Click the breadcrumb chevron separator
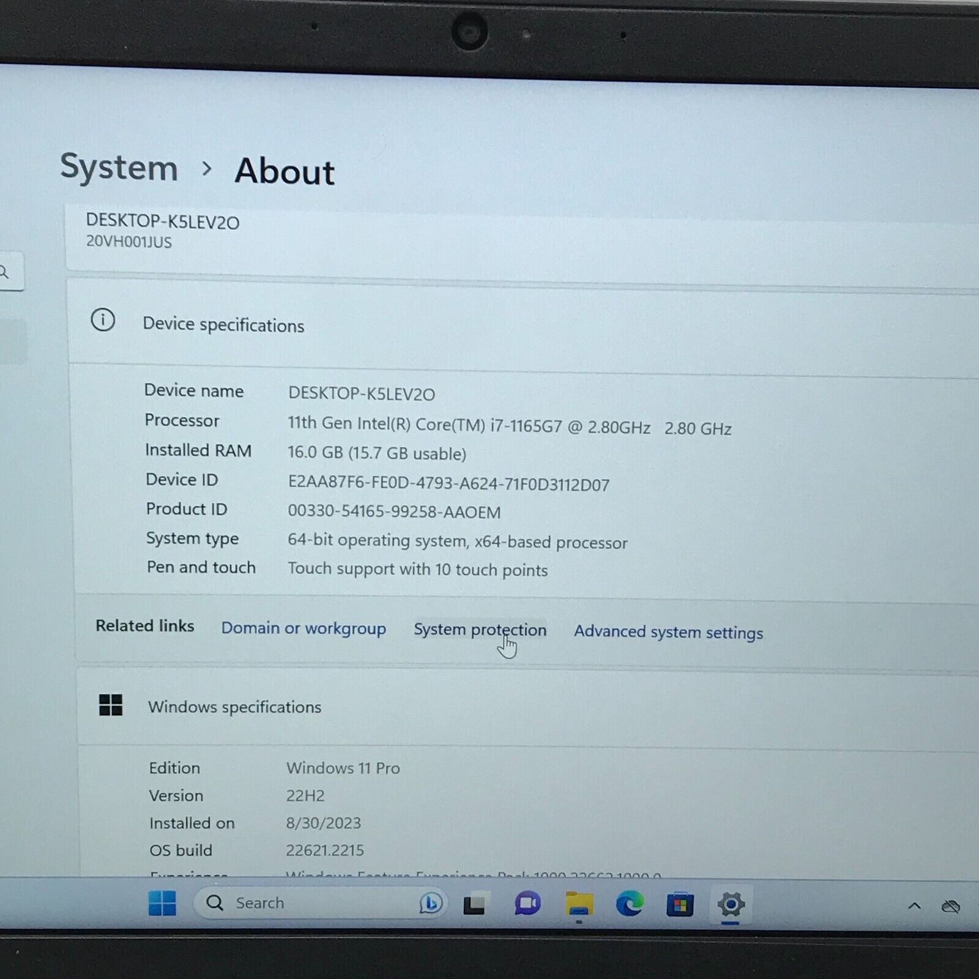 [x=207, y=168]
